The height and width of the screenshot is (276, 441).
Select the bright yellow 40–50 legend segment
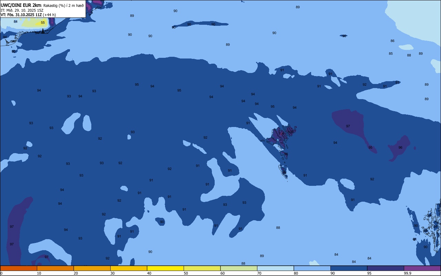165,268
